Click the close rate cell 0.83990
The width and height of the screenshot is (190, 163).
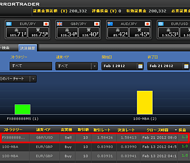pyautogui.click(x=129, y=147)
